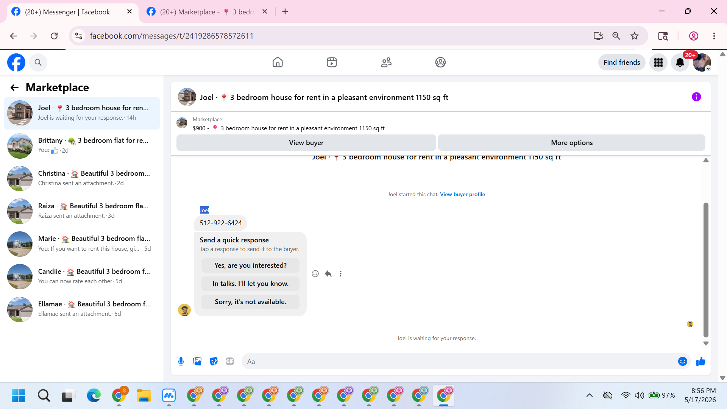Go to the Home feed icon
The height and width of the screenshot is (409, 727).
278,62
